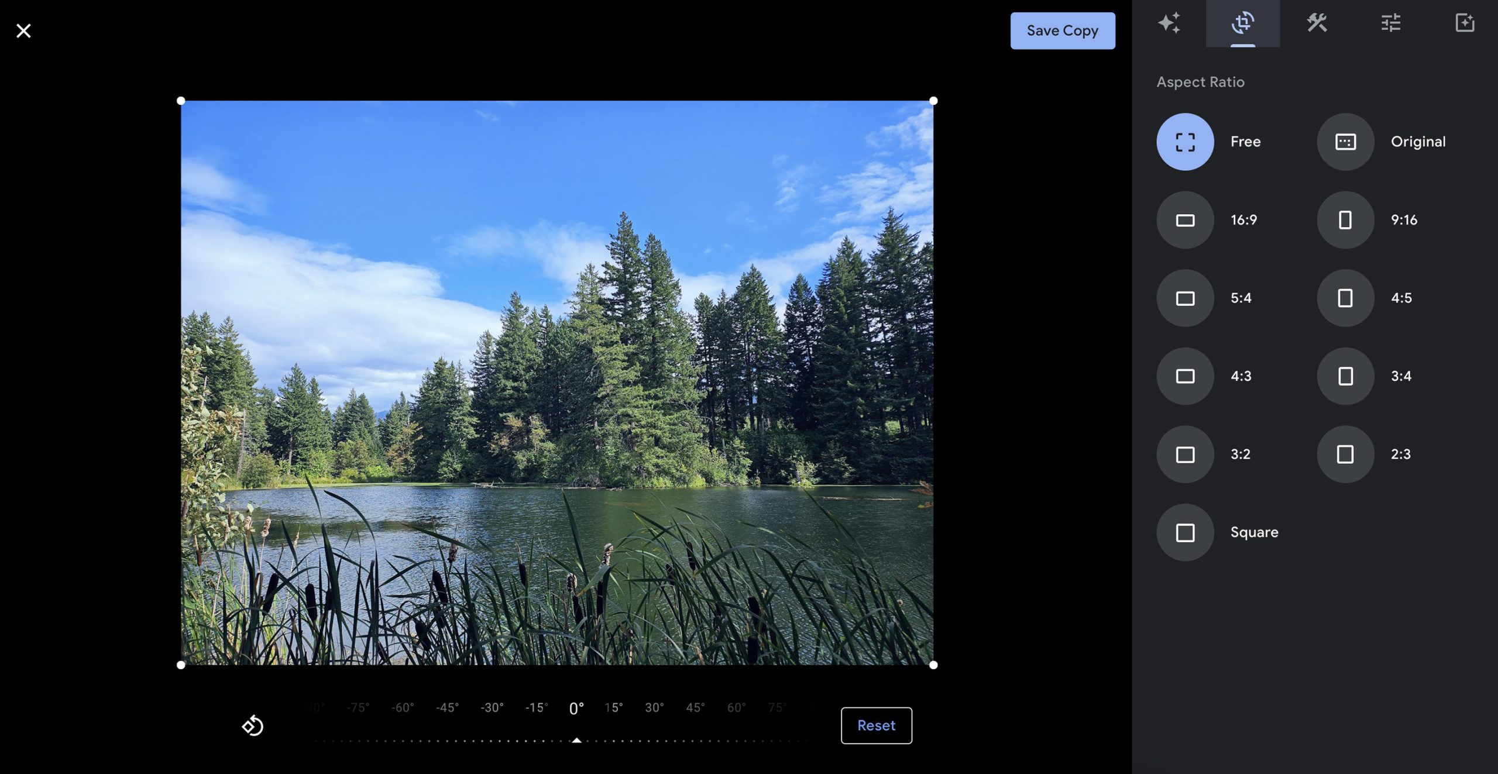
Task: Toggle the 2:3 portrait aspect ratio
Action: coord(1345,453)
